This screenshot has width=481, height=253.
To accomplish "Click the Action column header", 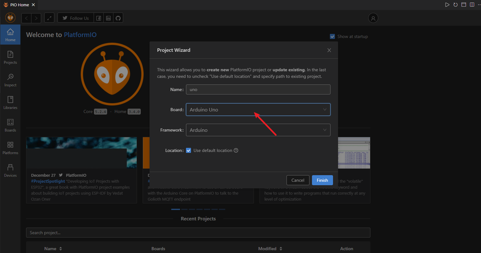I will [347, 249].
